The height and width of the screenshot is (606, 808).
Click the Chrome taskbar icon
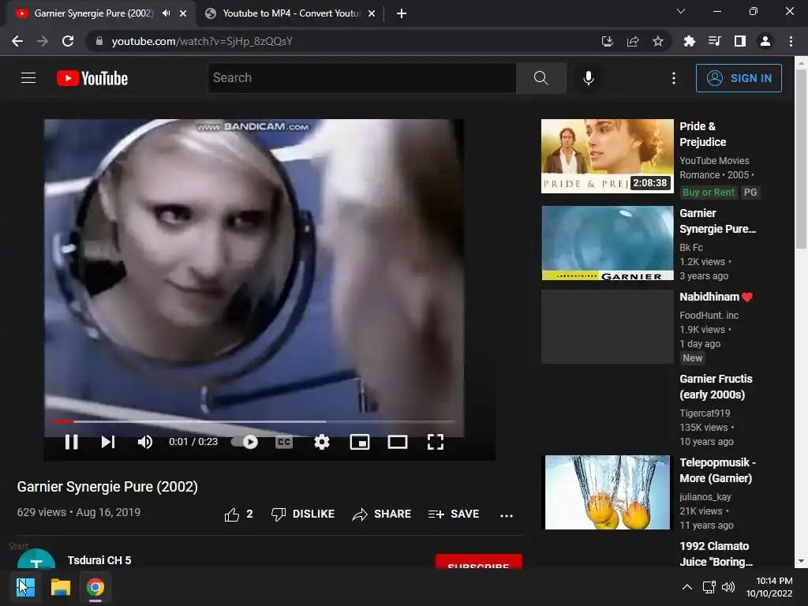pyautogui.click(x=95, y=587)
